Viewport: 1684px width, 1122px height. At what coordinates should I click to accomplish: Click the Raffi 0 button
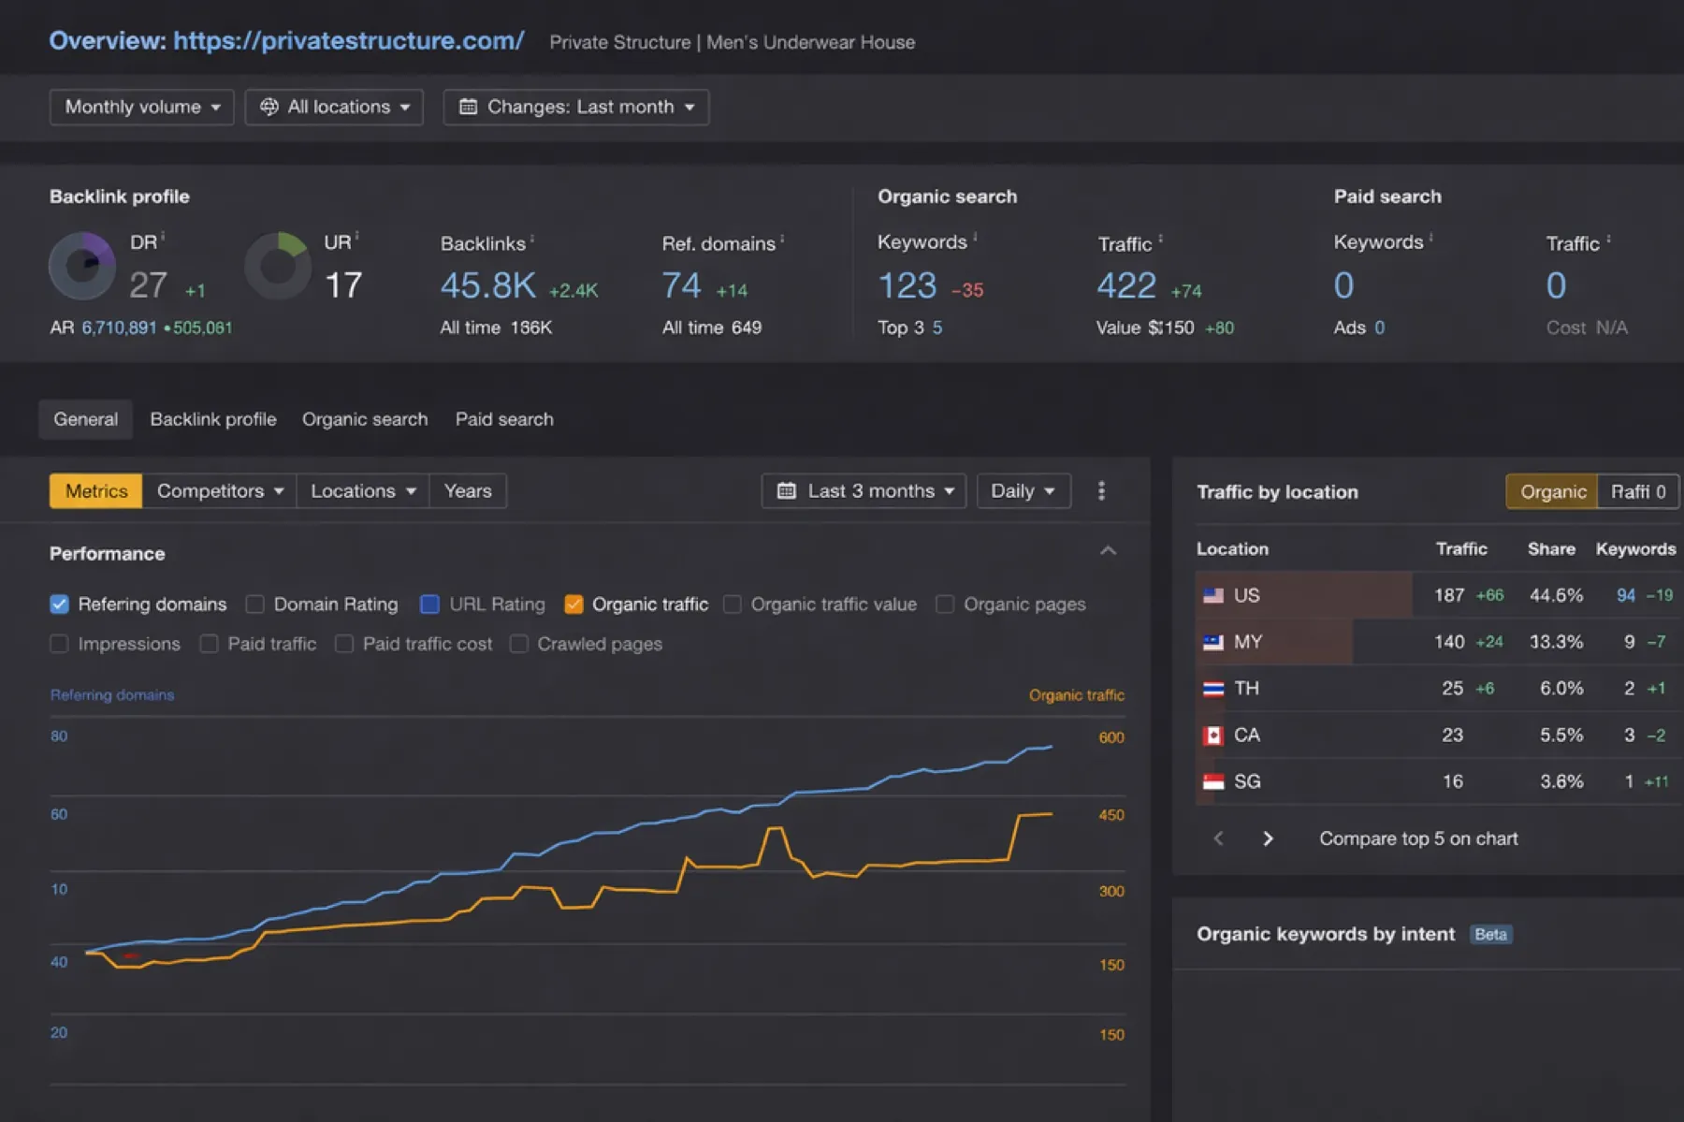(1638, 491)
